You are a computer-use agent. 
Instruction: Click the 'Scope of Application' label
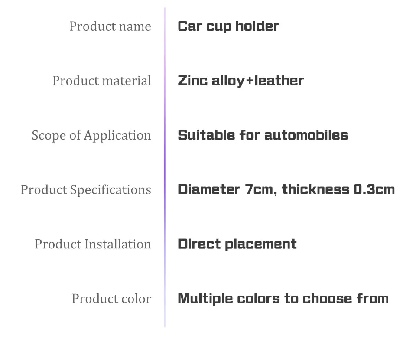(x=91, y=136)
